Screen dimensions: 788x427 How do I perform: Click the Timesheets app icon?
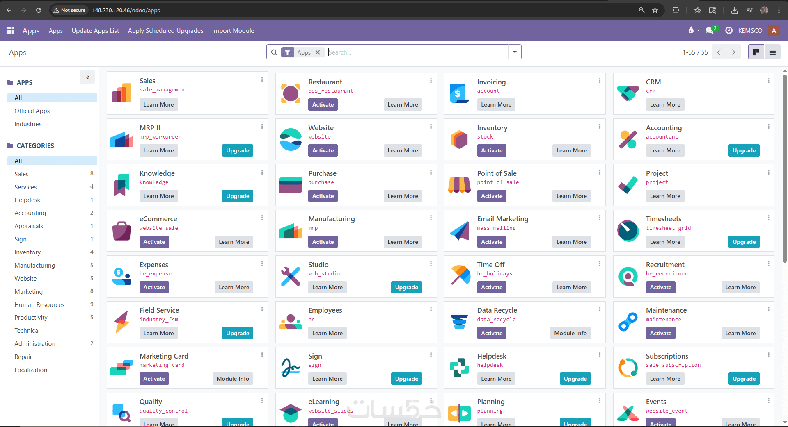click(x=628, y=231)
